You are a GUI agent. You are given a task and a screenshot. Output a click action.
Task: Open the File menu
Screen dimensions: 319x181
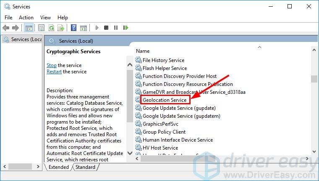(x=8, y=17)
